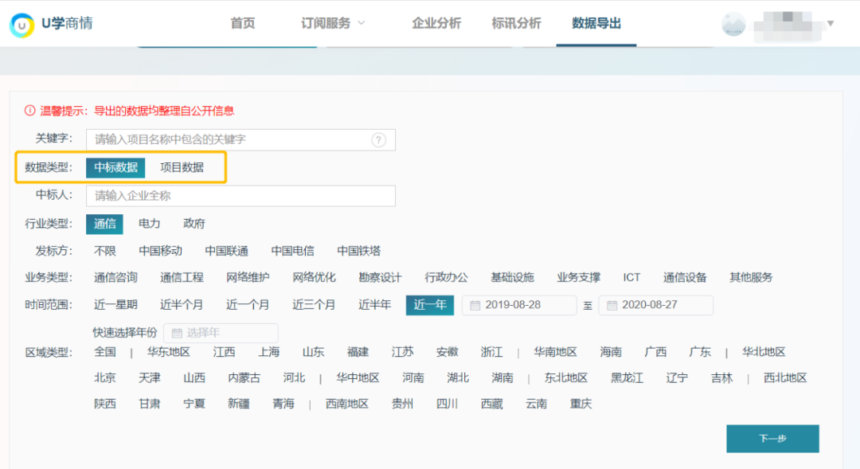Go to the 首页 tab

pos(242,23)
